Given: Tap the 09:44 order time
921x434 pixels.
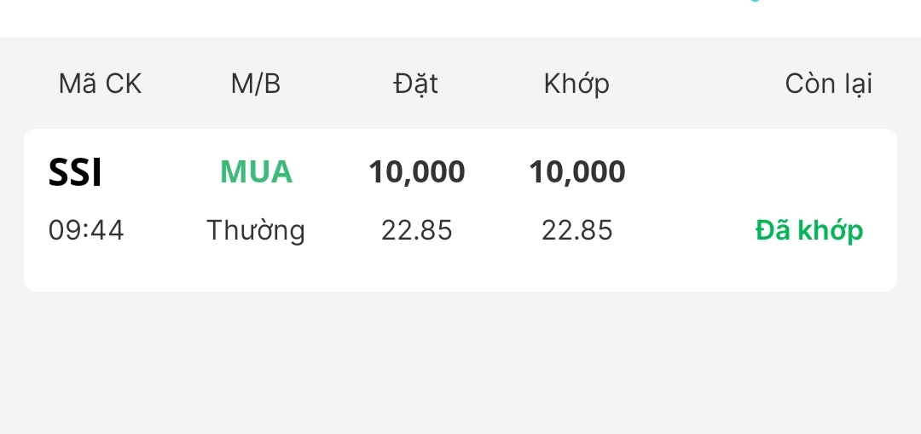Looking at the screenshot, I should click(86, 230).
